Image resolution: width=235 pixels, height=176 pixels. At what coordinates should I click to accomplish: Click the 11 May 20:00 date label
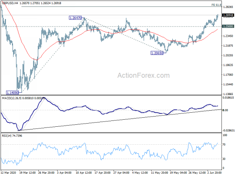click(x=159, y=172)
